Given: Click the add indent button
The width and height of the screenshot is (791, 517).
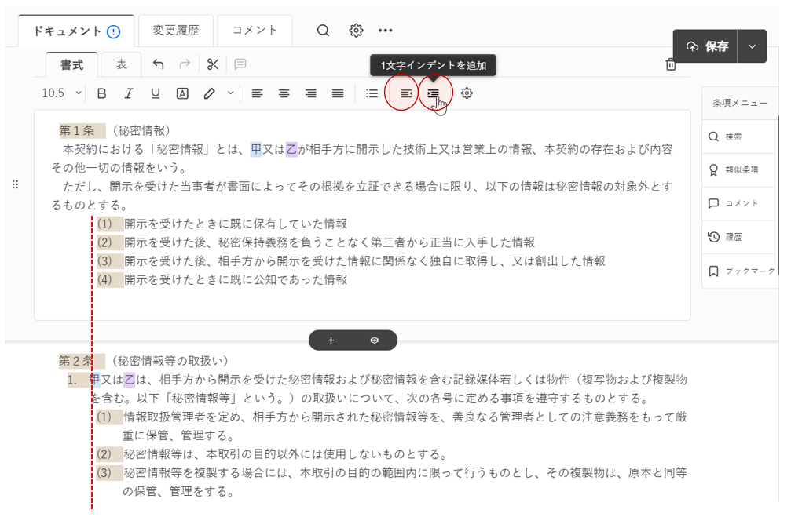Looking at the screenshot, I should pos(434,93).
